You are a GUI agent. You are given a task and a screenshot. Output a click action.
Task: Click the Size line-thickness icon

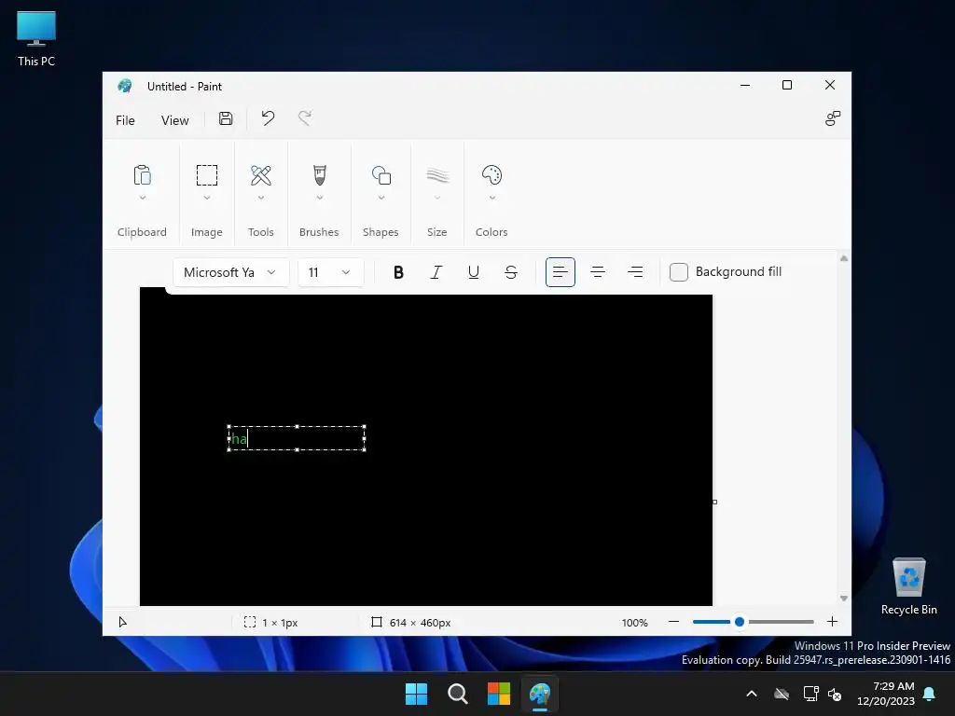437,175
